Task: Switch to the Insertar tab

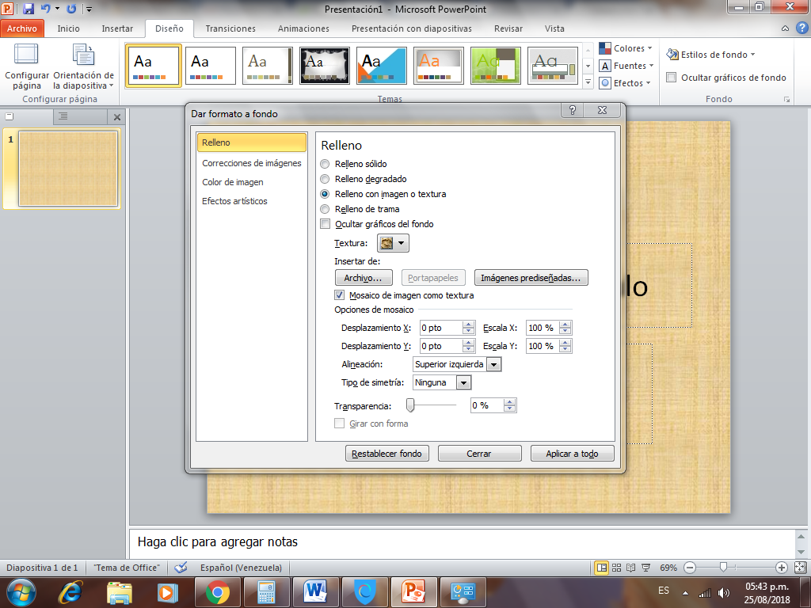Action: pyautogui.click(x=117, y=28)
